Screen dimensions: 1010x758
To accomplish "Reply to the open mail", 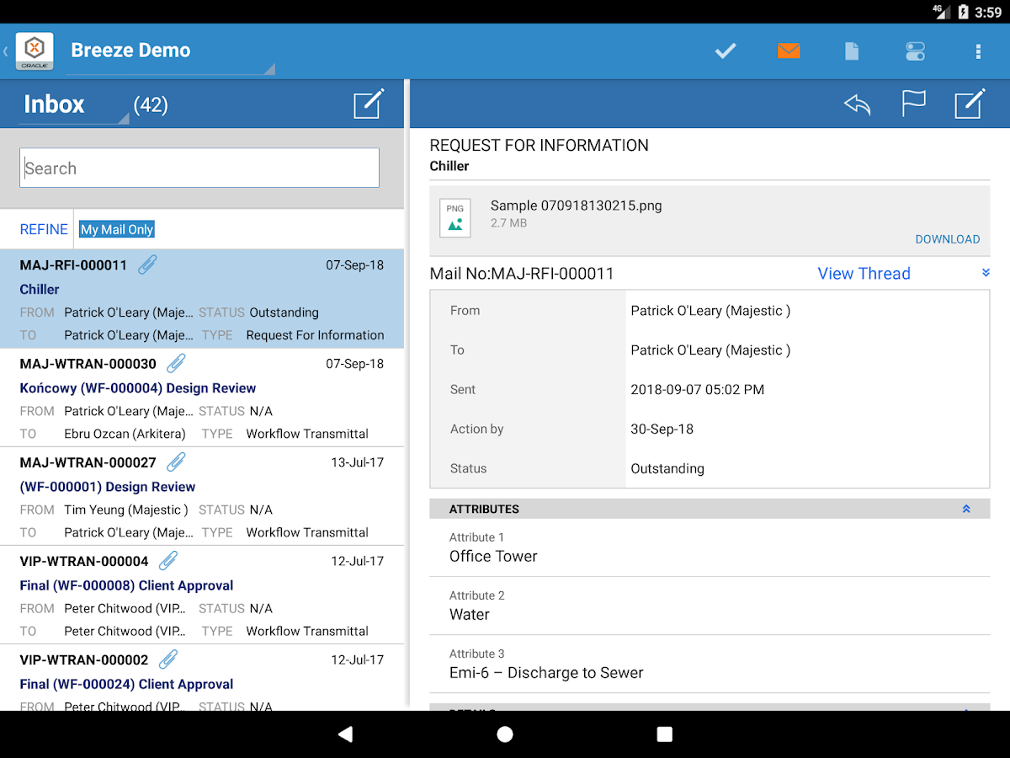I will (857, 104).
